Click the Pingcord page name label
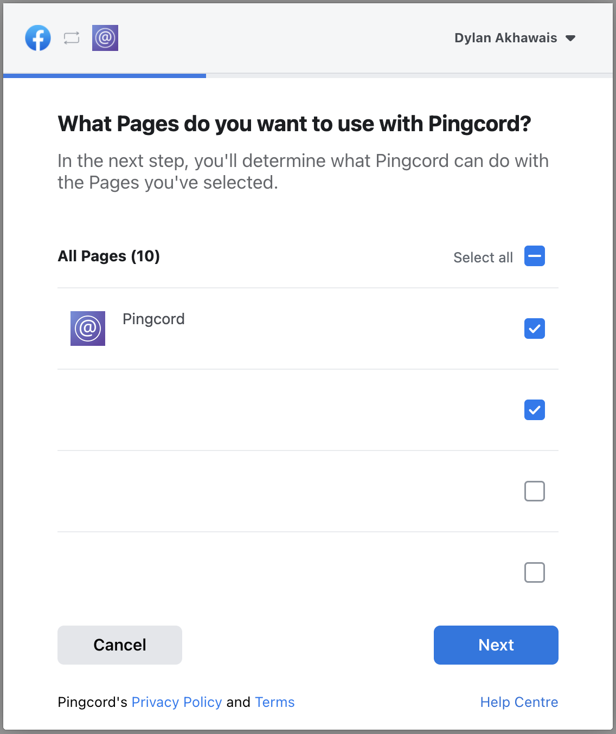616x734 pixels. 153,319
